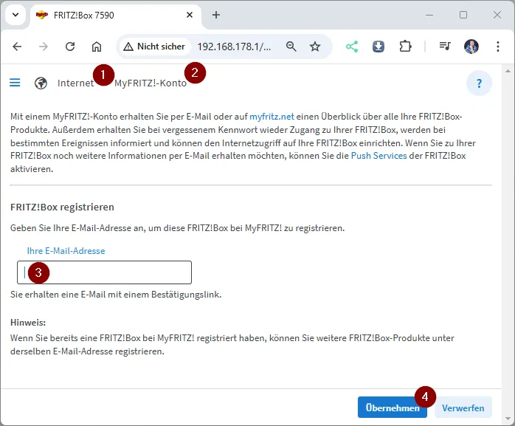This screenshot has width=515, height=426.
Task: Open the myfritz.net link
Action: point(272,117)
